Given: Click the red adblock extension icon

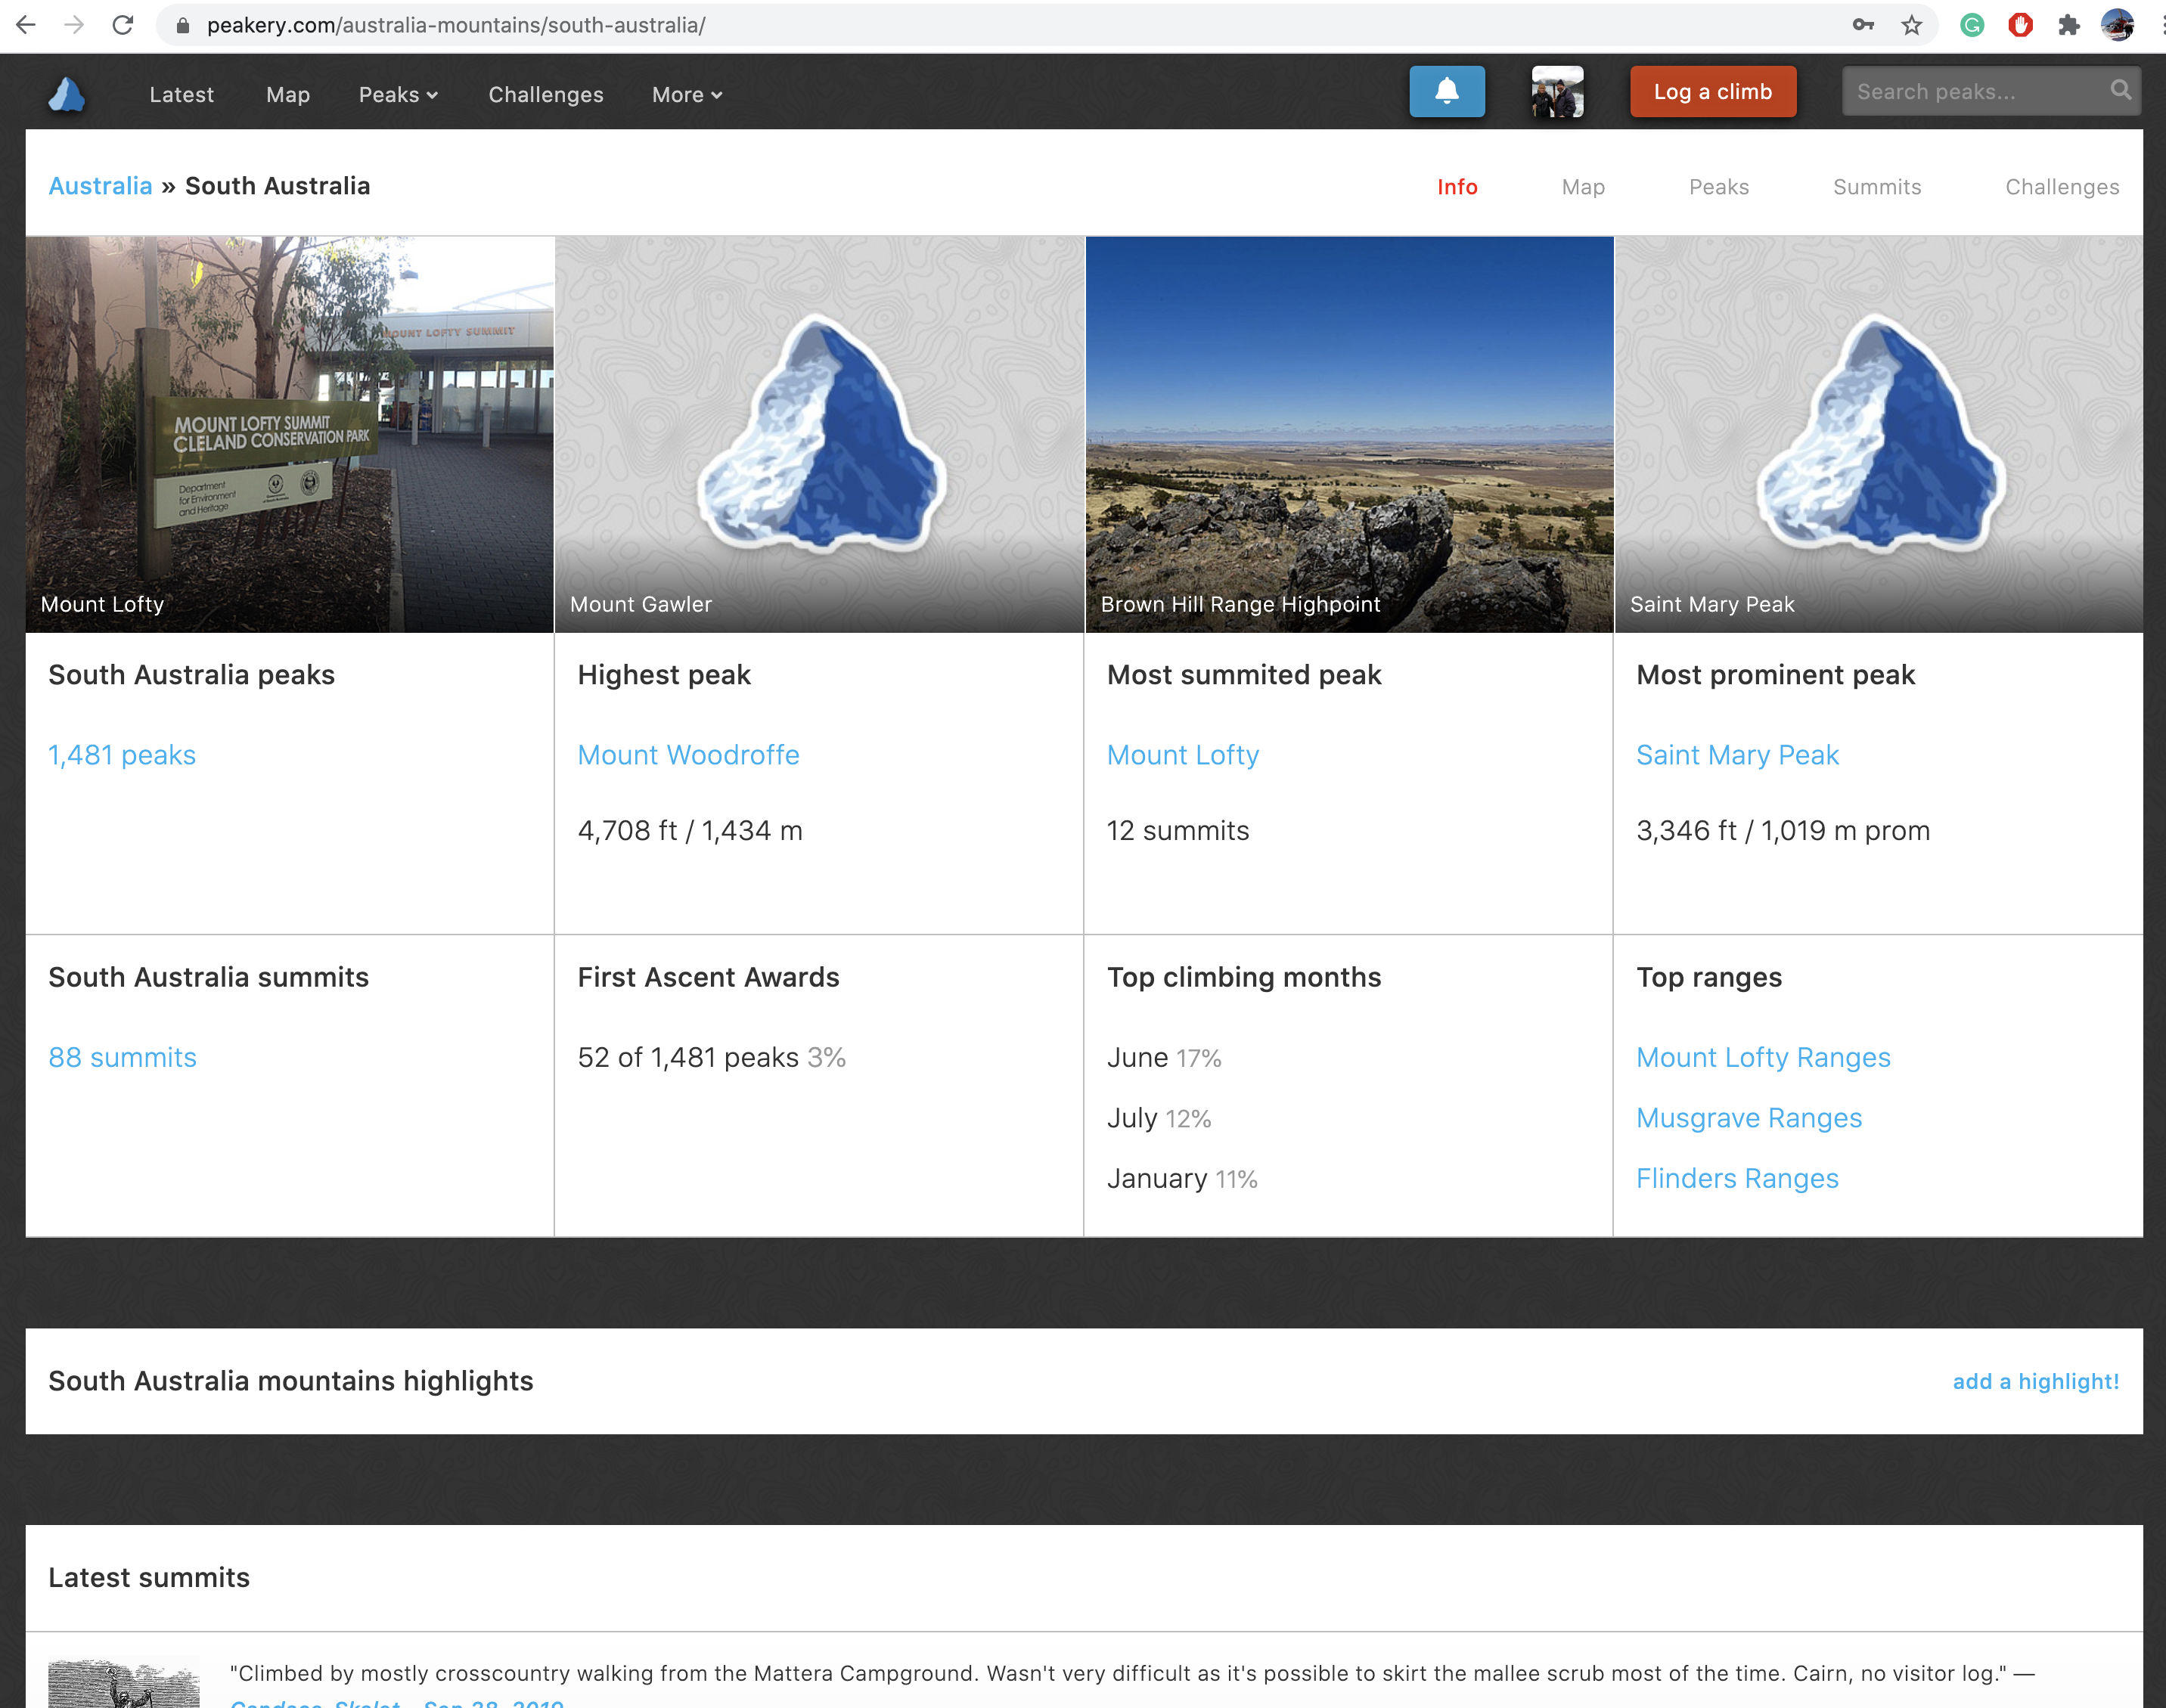Looking at the screenshot, I should point(2020,25).
